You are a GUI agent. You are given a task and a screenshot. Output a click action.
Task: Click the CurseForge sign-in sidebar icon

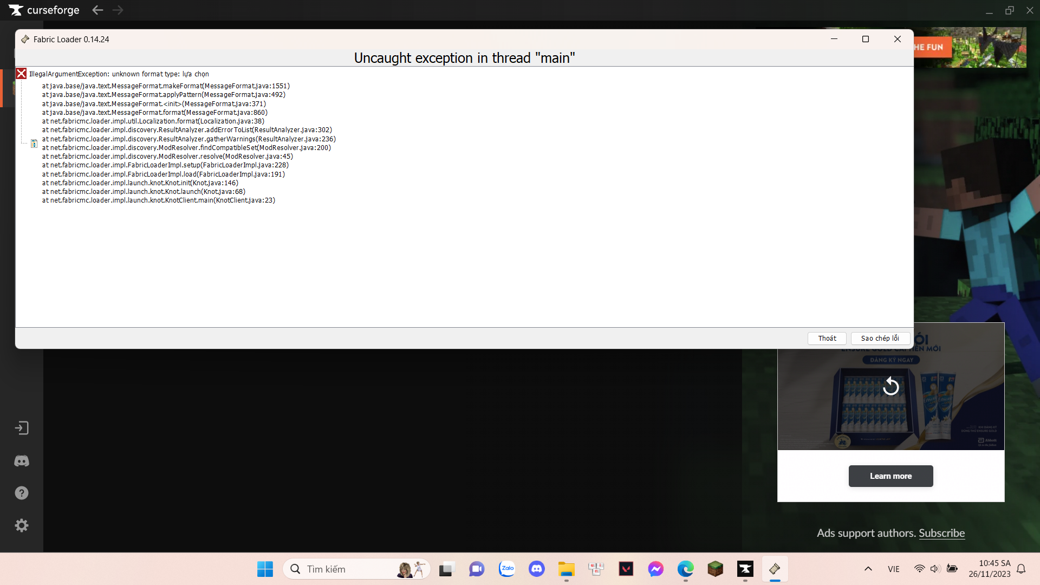click(22, 428)
